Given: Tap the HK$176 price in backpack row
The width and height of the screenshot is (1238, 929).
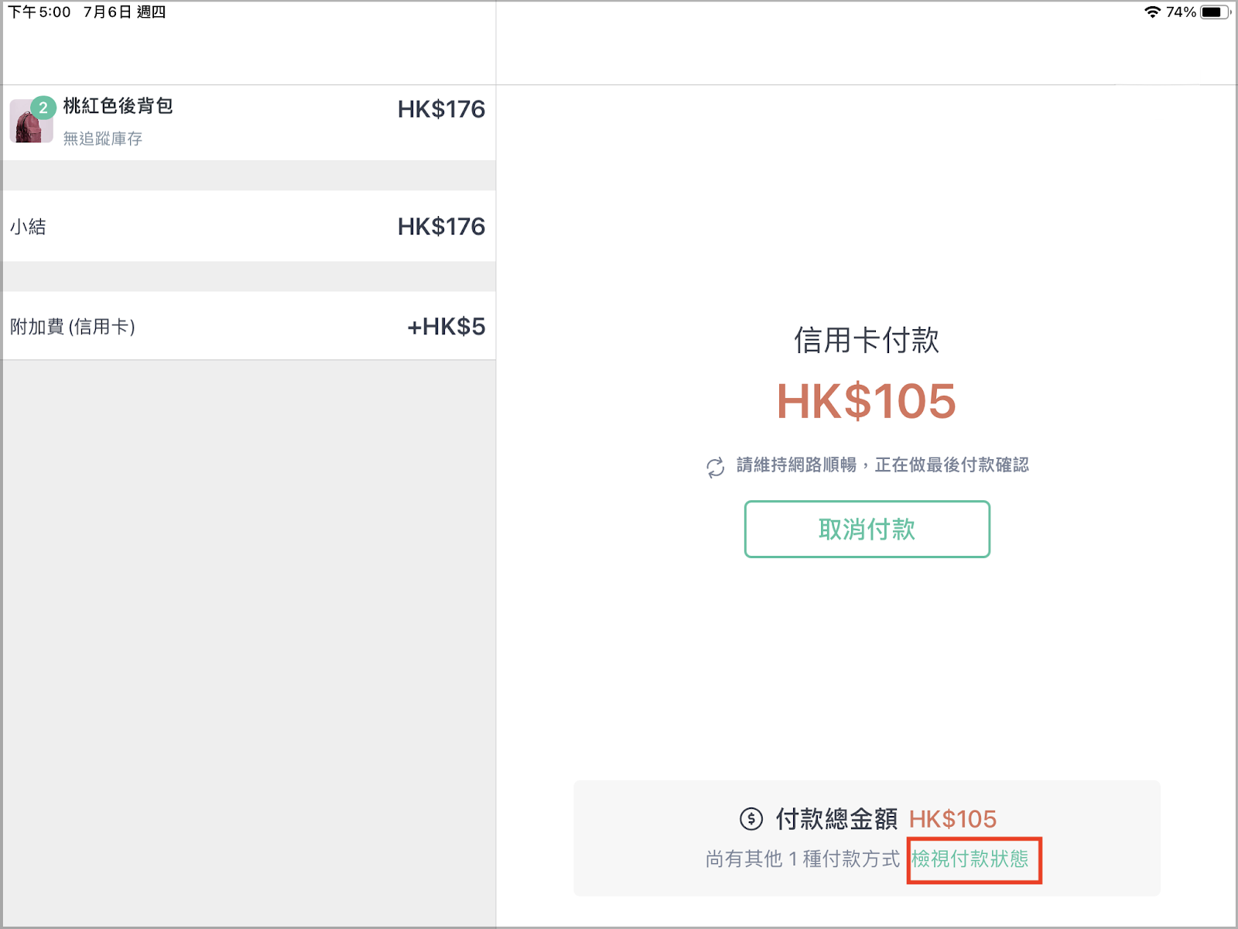Looking at the screenshot, I should pos(441,109).
